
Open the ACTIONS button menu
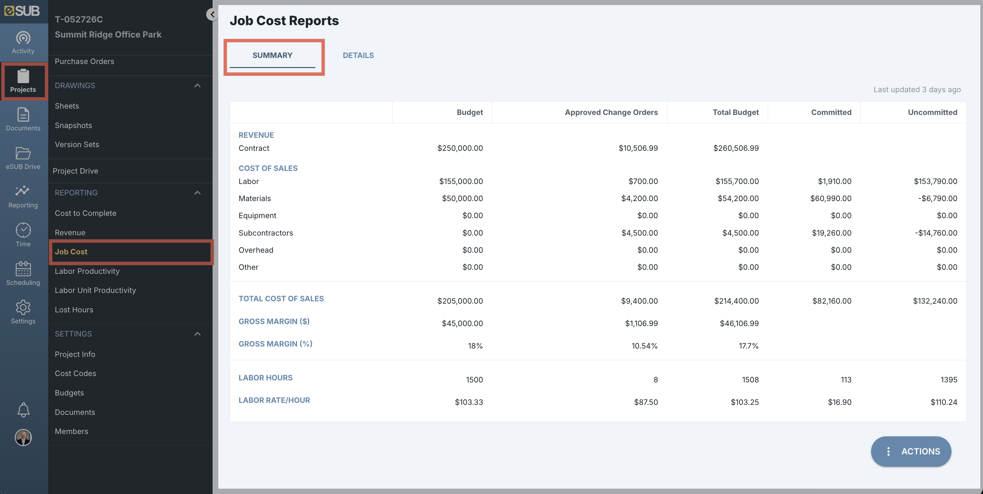pyautogui.click(x=911, y=451)
